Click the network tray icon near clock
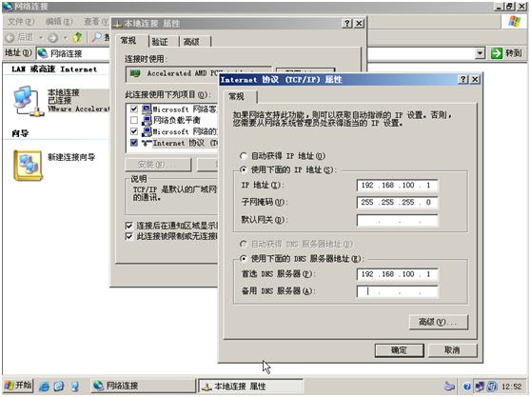This screenshot has width=531, height=397. (480, 387)
